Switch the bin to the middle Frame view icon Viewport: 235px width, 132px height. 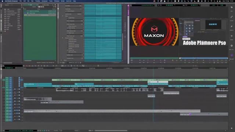[x=41, y=7]
